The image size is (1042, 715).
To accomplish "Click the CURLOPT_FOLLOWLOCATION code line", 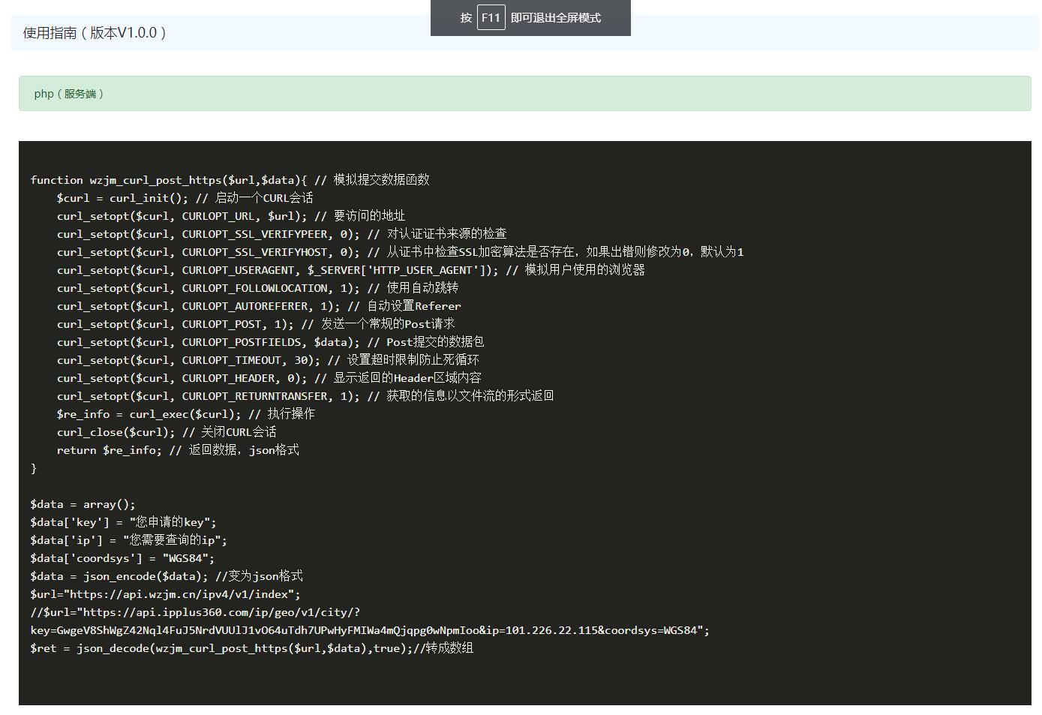I will [x=257, y=288].
